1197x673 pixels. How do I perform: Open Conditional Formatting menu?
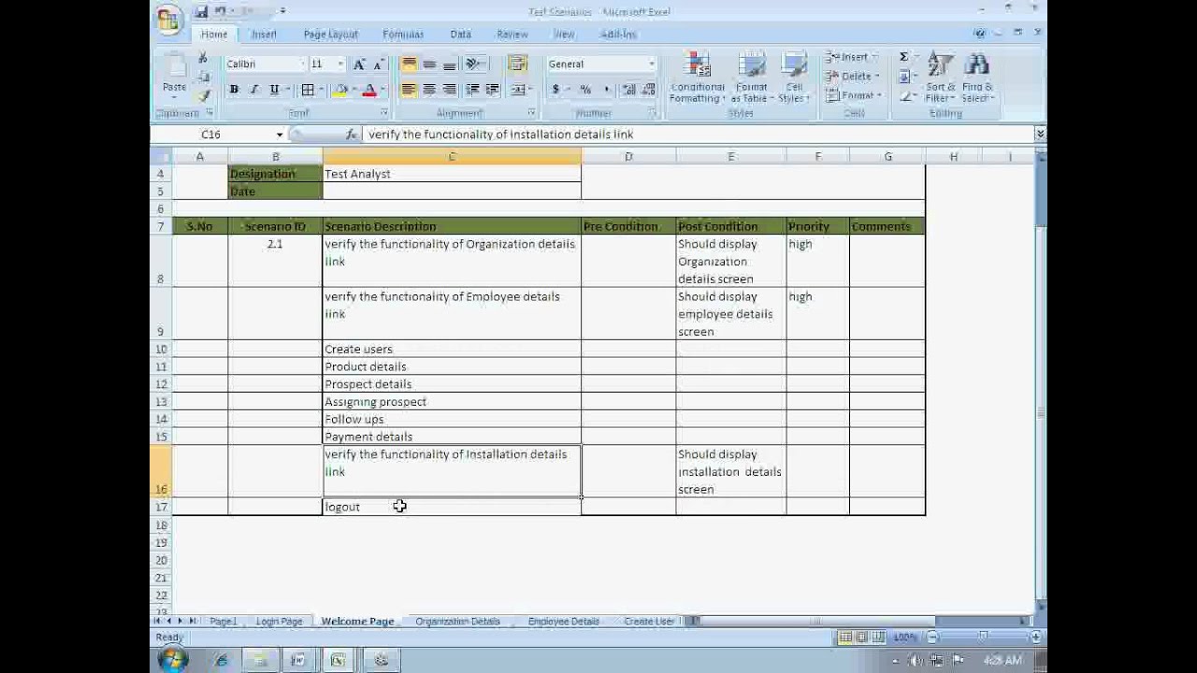pyautogui.click(x=697, y=78)
